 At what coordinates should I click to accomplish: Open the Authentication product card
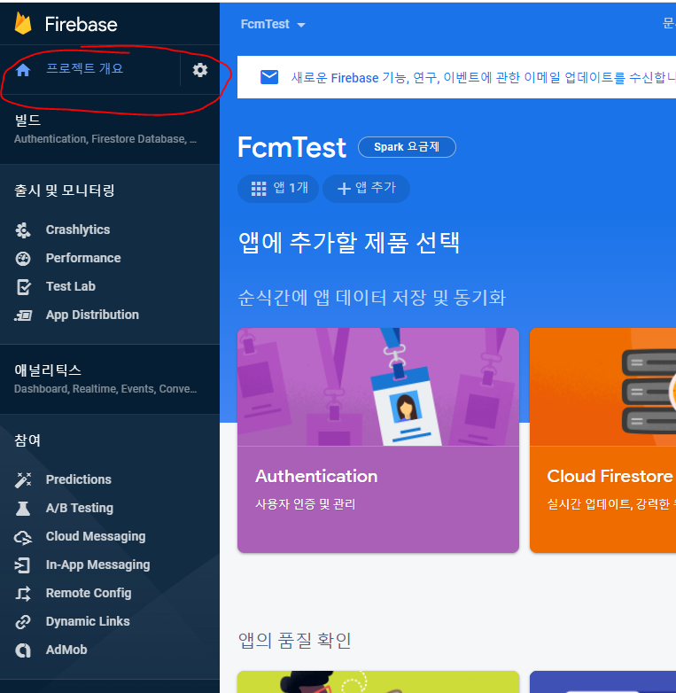(378, 440)
